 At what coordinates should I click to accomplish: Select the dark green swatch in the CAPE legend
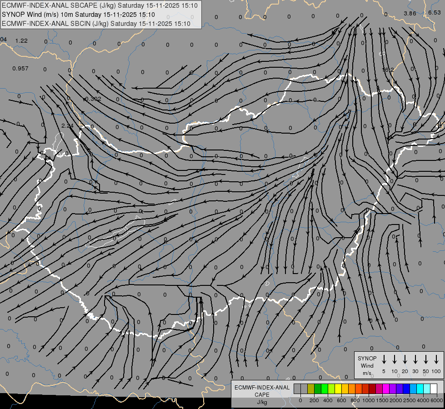(x=318, y=389)
